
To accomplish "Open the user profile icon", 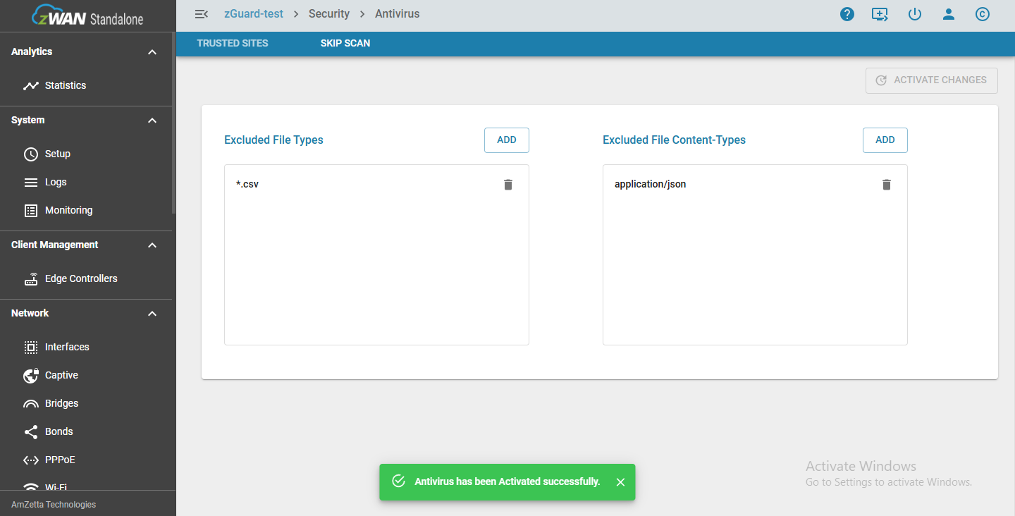I will click(x=949, y=14).
